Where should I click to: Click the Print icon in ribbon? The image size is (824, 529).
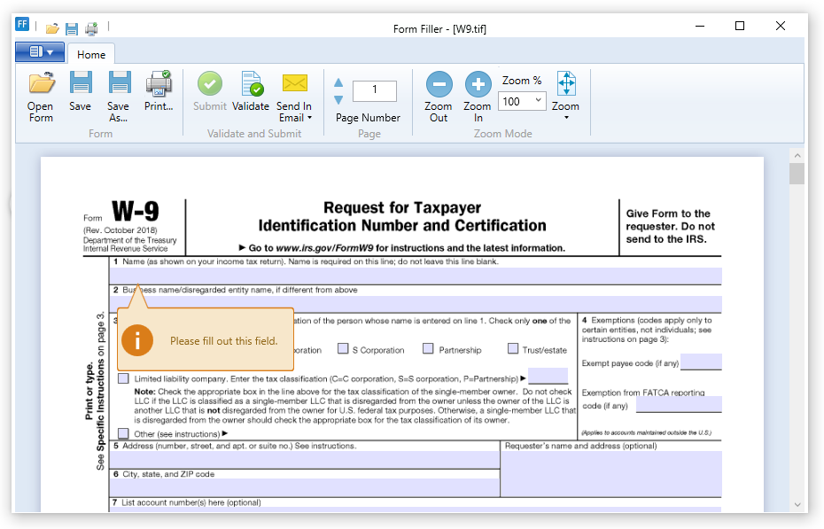pyautogui.click(x=159, y=84)
